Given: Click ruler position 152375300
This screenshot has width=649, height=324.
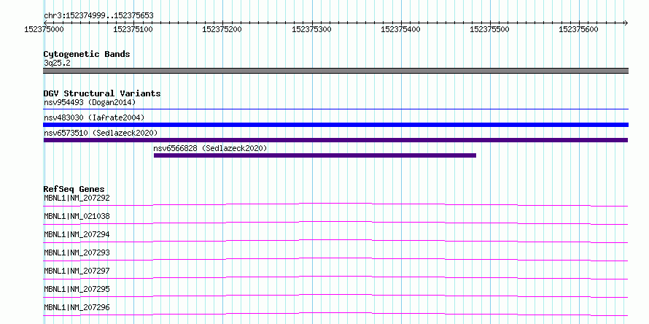Looking at the screenshot, I should [x=311, y=29].
